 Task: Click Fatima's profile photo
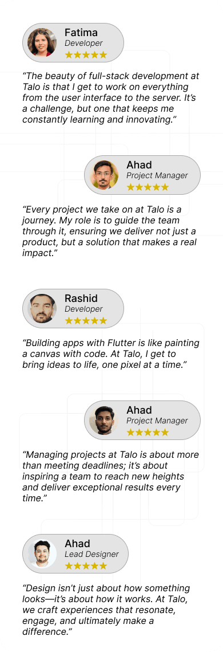tap(42, 42)
